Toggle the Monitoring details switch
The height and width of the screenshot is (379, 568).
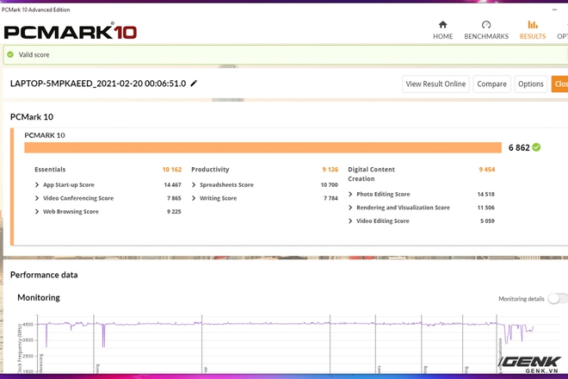558,299
